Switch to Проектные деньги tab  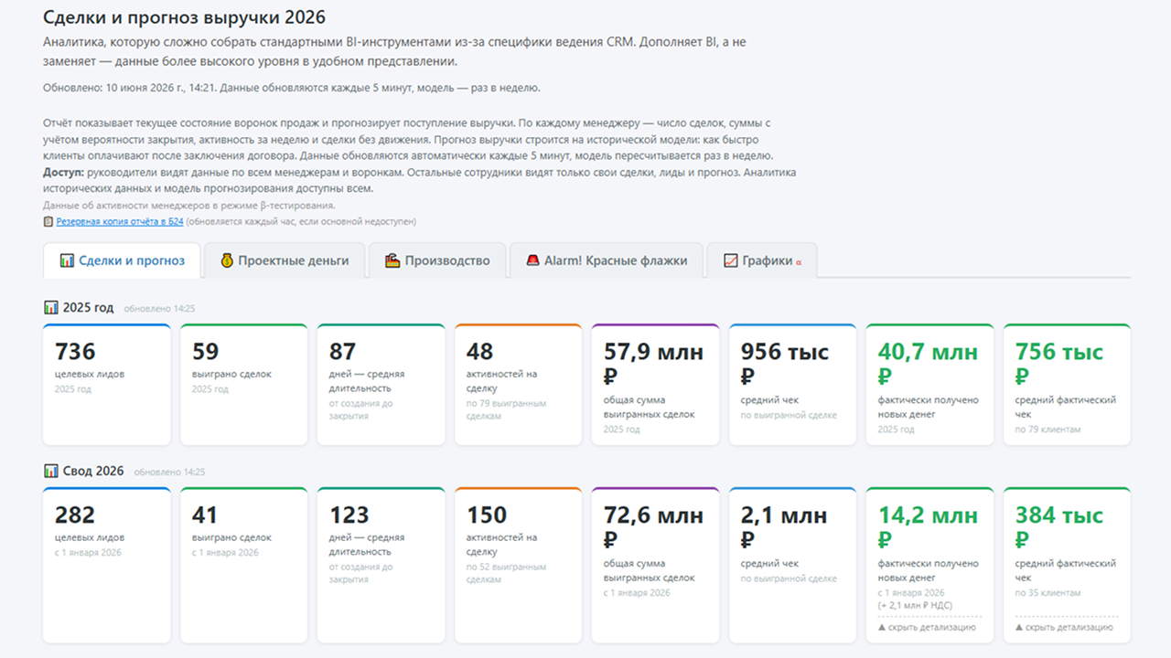pos(285,260)
